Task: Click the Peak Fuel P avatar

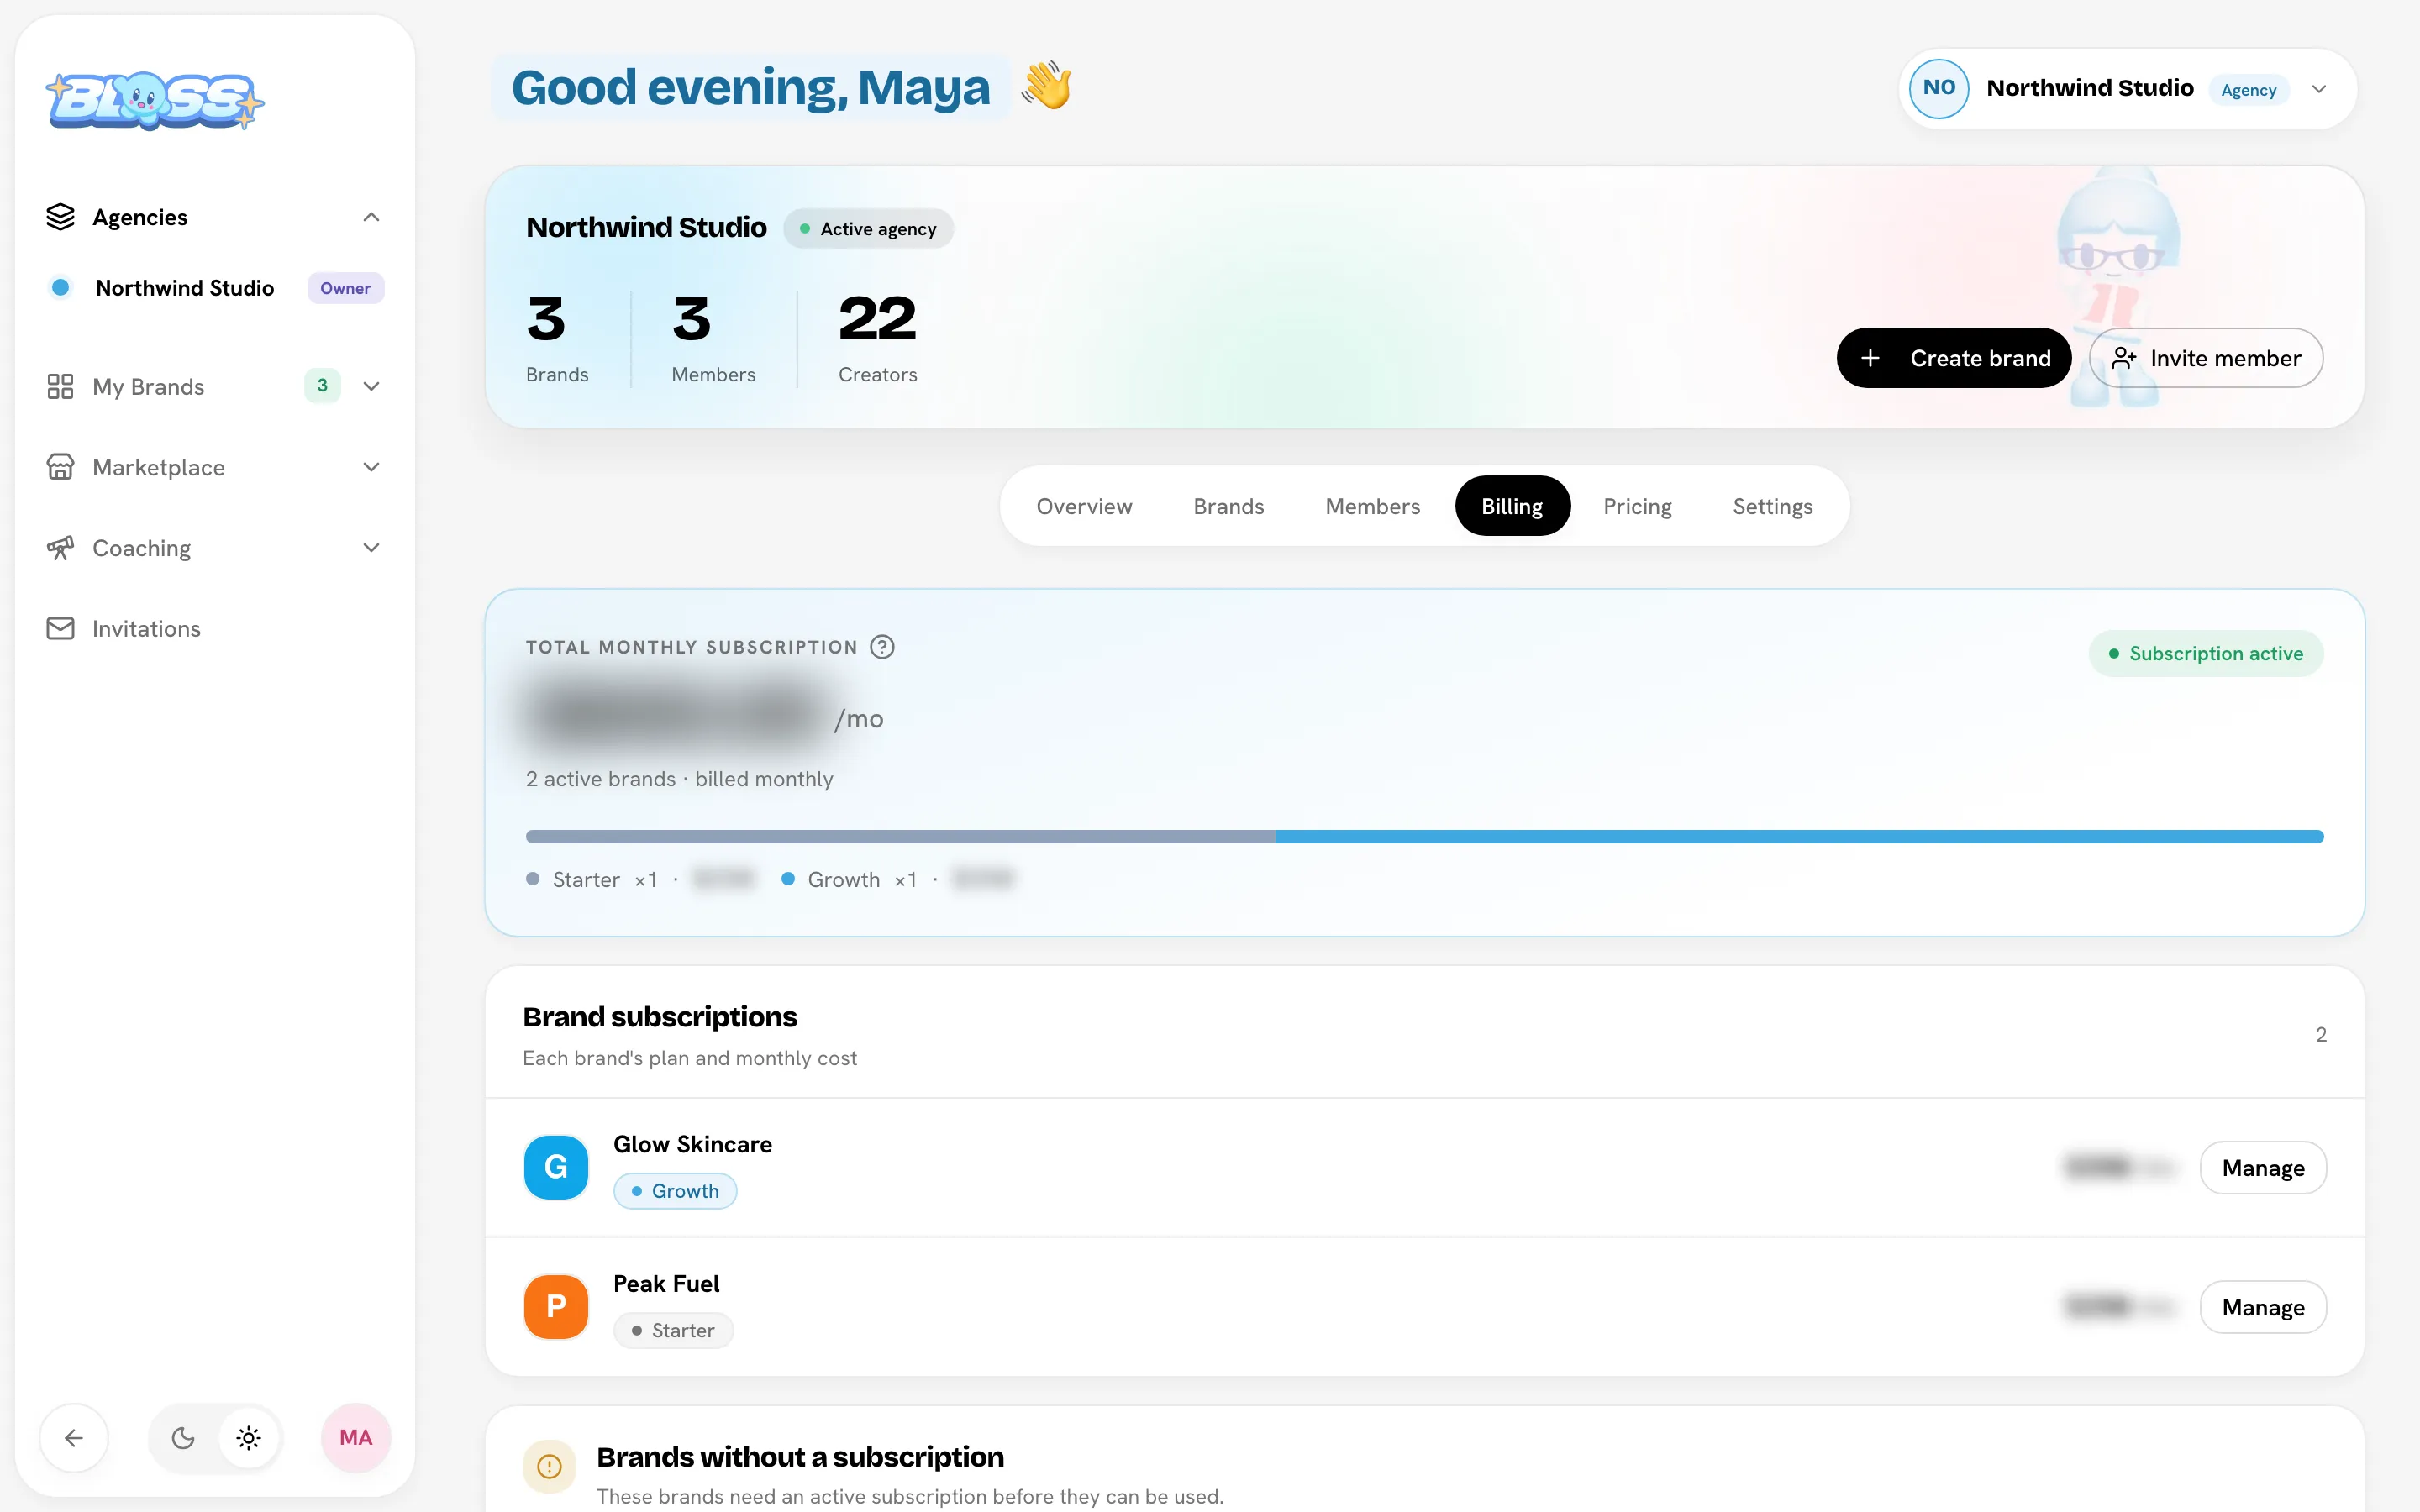Action: tap(556, 1306)
